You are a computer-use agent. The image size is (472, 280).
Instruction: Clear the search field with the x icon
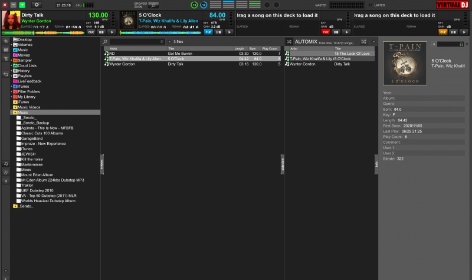pos(162,41)
